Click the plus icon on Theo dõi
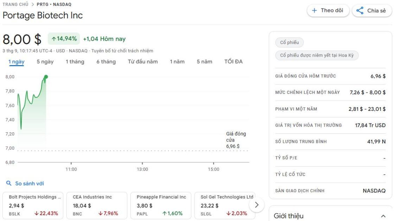The width and height of the screenshot is (396, 221). 314,11
